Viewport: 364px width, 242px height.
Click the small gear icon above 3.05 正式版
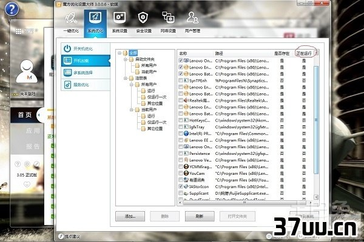[27, 164]
